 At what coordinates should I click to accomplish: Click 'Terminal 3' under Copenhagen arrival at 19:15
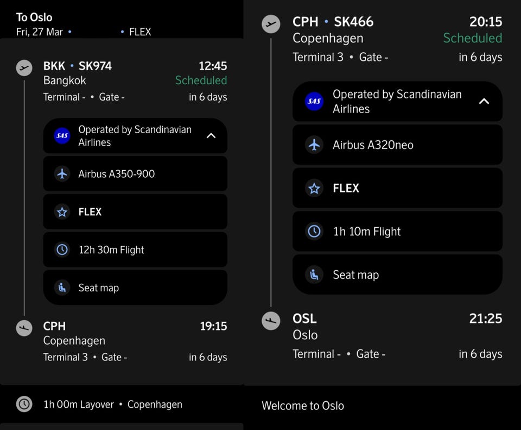coord(66,357)
